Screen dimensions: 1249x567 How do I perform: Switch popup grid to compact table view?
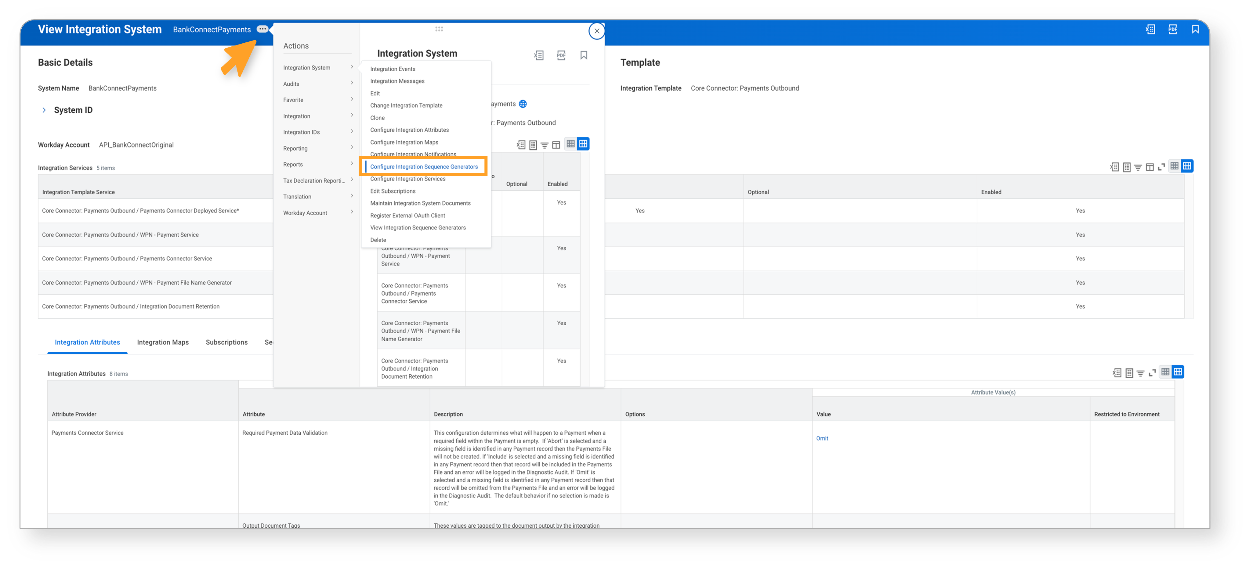coord(571,144)
